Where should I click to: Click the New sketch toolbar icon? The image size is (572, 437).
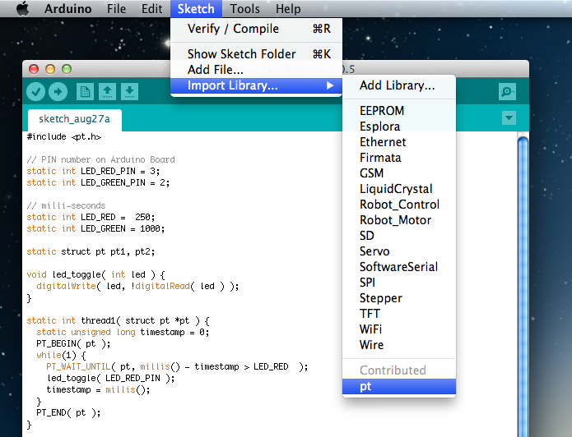85,92
